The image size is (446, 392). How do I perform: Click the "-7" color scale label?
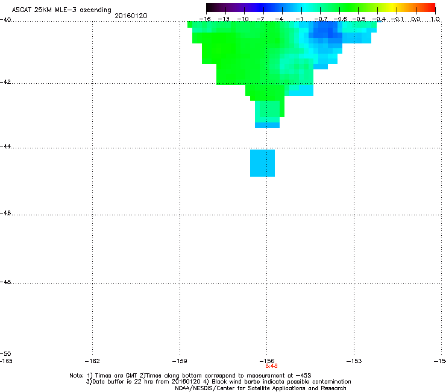pyautogui.click(x=260, y=19)
